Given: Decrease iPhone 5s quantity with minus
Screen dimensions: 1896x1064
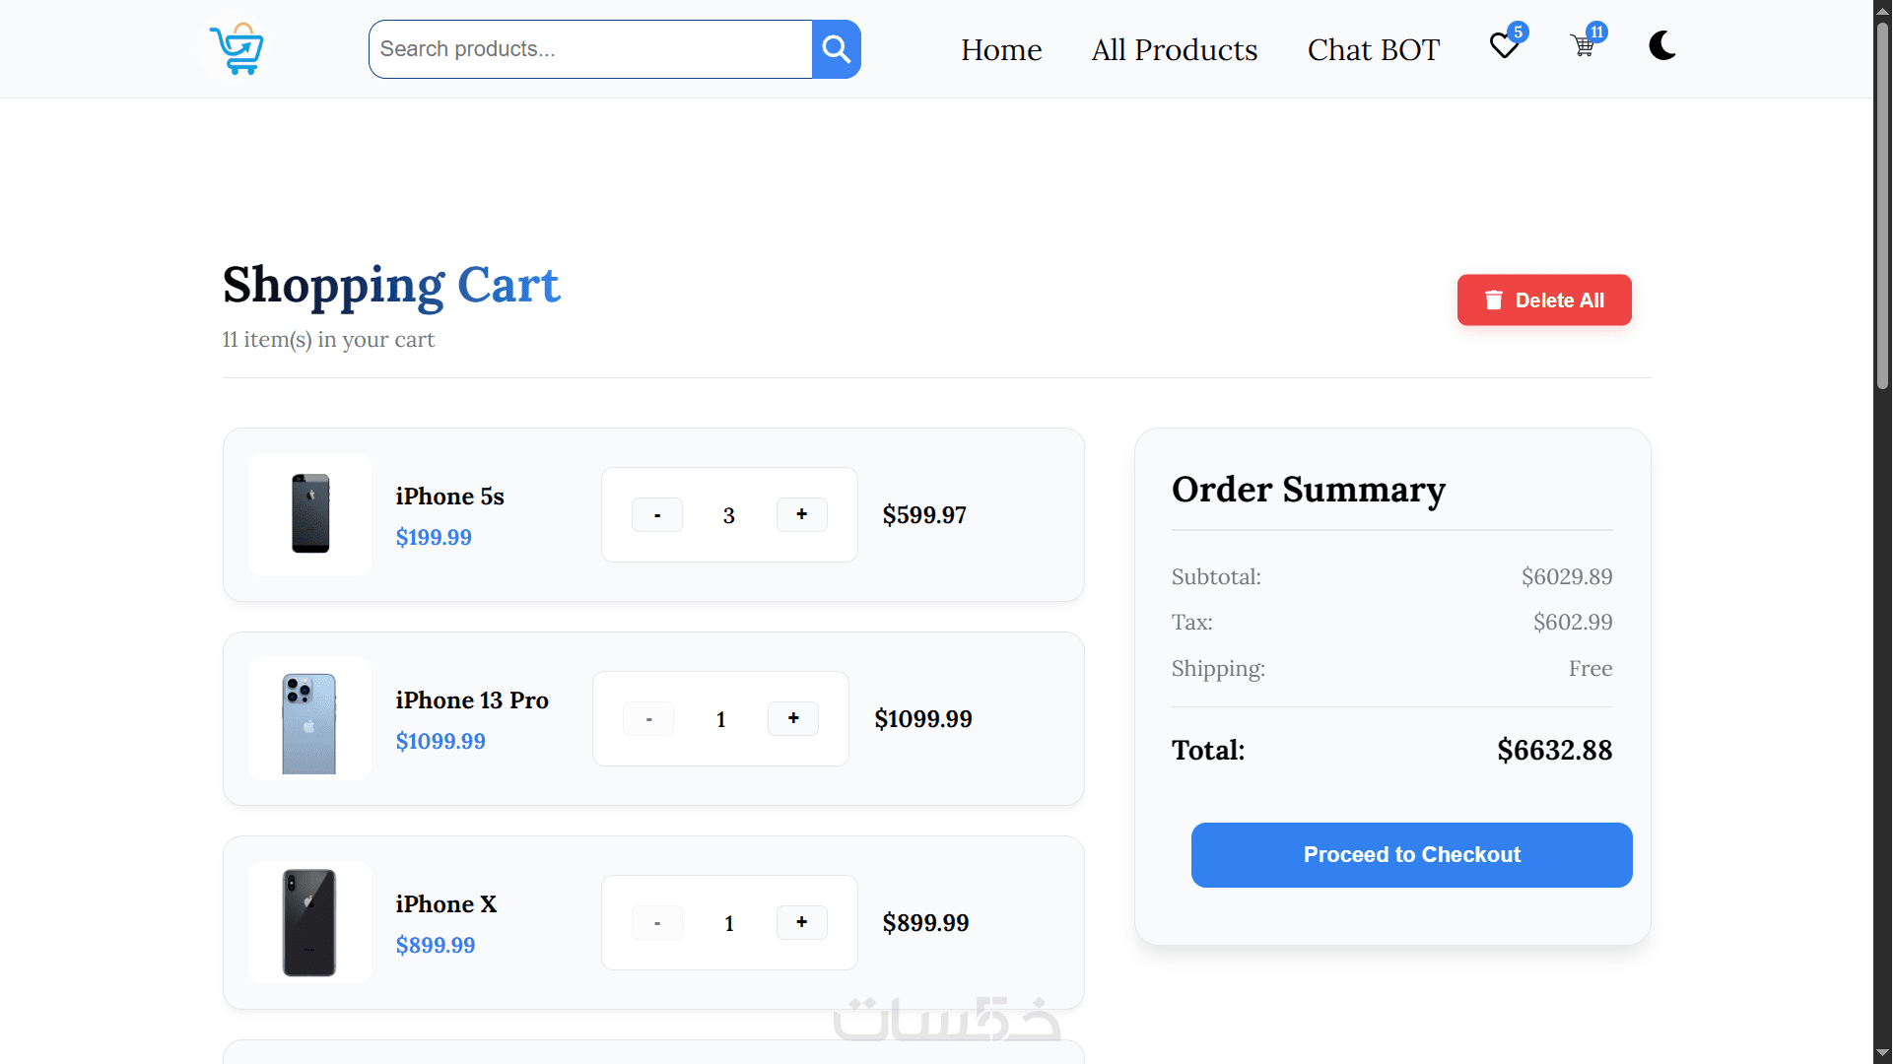Looking at the screenshot, I should pyautogui.click(x=657, y=514).
